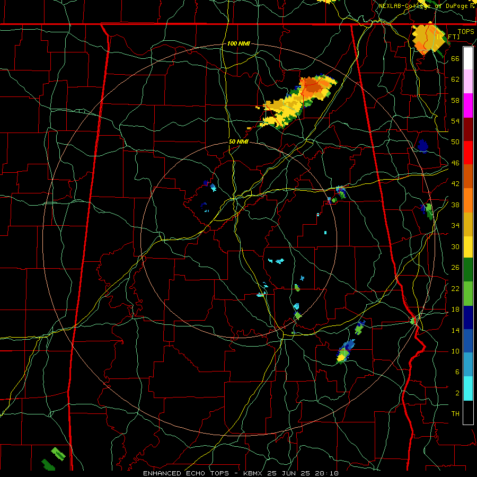
Task: Click the green echo pair in the bottom-left corner
Action: point(54,458)
